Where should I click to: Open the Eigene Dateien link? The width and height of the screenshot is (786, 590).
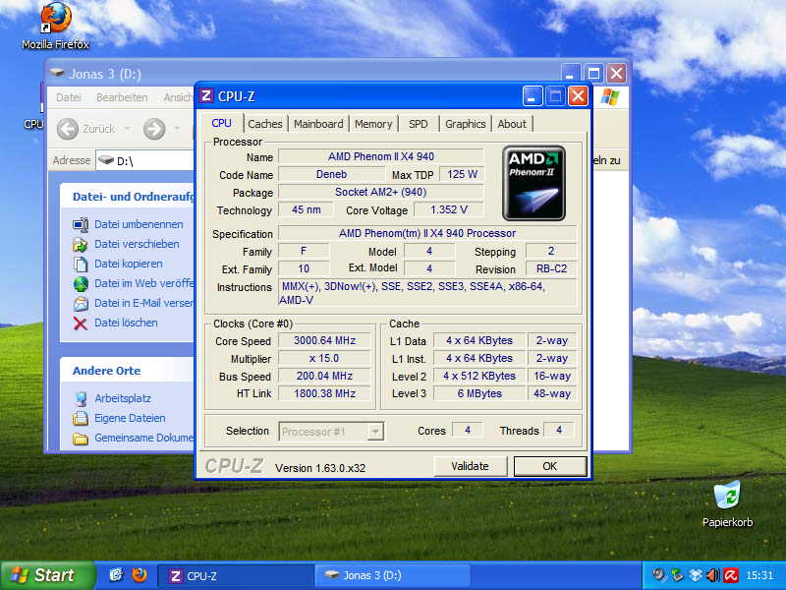click(x=130, y=418)
